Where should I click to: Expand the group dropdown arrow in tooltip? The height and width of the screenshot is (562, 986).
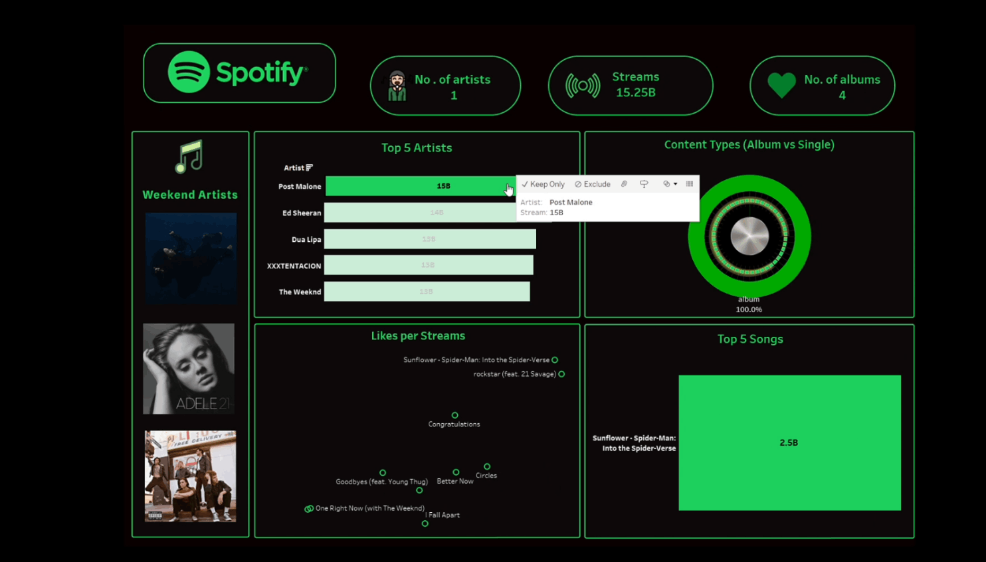675,184
